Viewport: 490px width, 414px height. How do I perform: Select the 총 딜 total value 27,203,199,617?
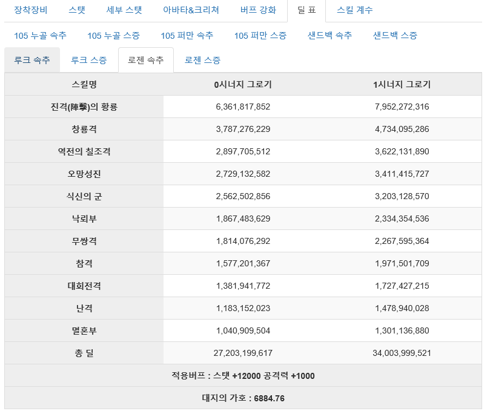pyautogui.click(x=243, y=353)
